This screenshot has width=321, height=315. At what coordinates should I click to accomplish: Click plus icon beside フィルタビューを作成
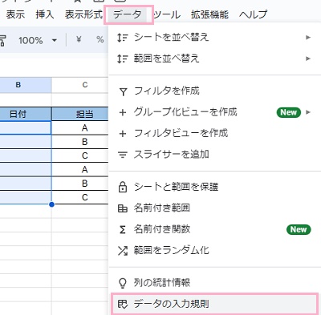(123, 134)
